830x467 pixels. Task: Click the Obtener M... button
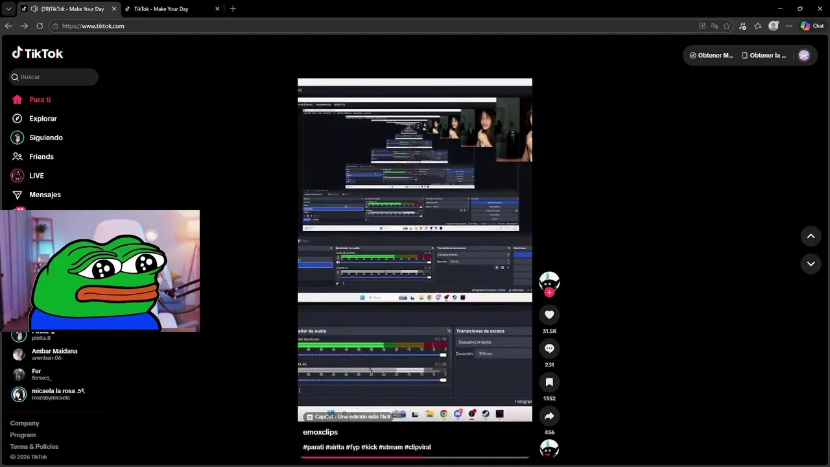(711, 55)
